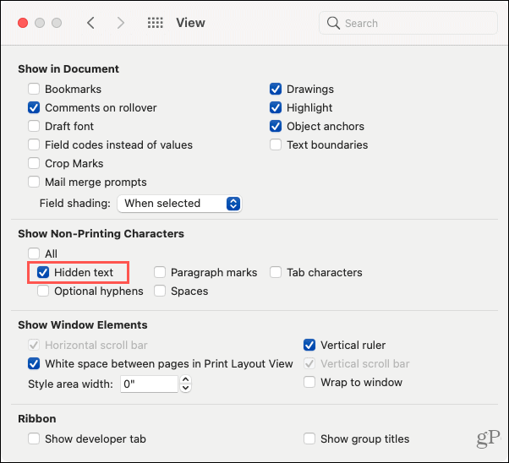Show Paragraph marks
This screenshot has height=463, width=509.
coord(160,273)
